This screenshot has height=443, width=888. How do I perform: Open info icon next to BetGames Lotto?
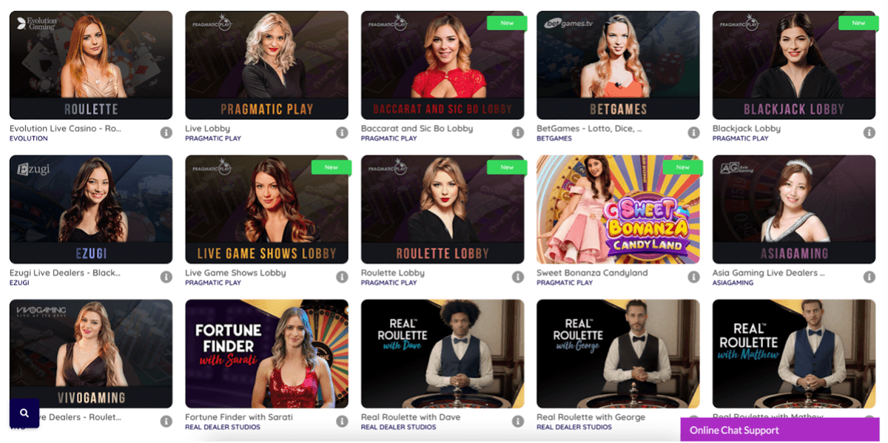pos(693,132)
